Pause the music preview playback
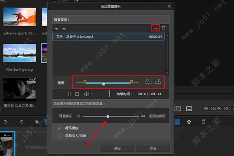The width and height of the screenshot is (234, 156). 69,94
